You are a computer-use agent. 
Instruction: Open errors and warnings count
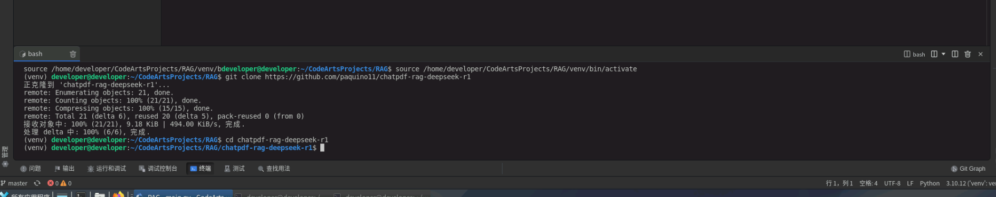point(60,183)
